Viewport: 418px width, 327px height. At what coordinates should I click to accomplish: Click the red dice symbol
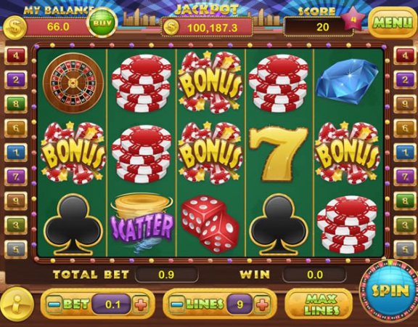pyautogui.click(x=210, y=225)
